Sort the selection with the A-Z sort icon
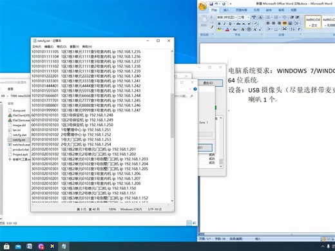The width and height of the screenshot is (335, 251). click(292, 29)
